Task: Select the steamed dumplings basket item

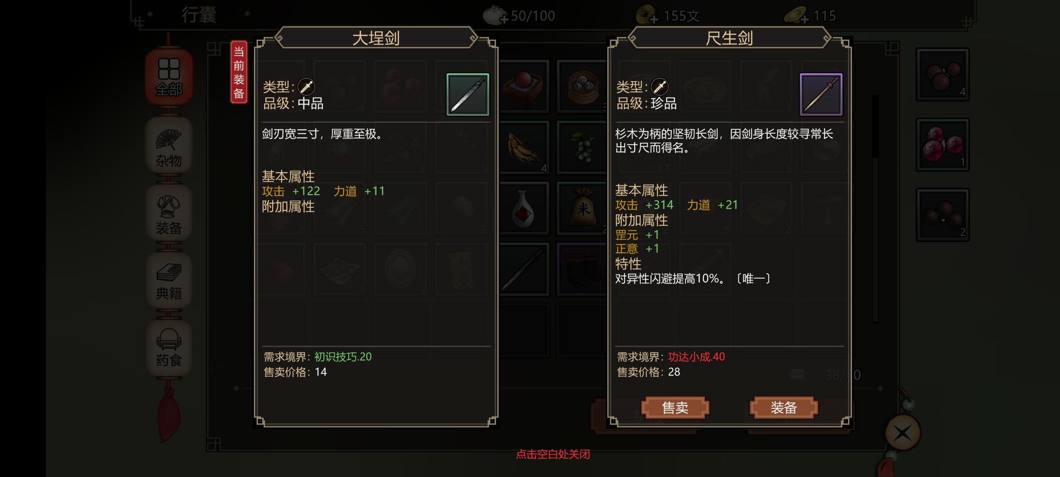Action: coord(583,87)
